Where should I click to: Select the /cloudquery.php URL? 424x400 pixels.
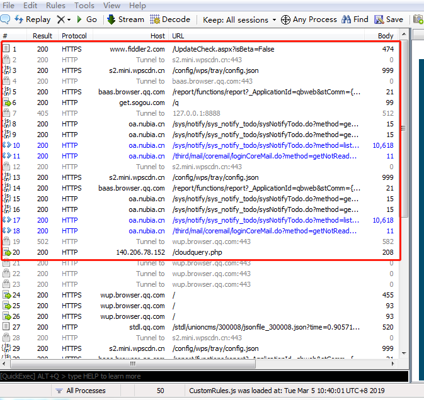point(197,252)
